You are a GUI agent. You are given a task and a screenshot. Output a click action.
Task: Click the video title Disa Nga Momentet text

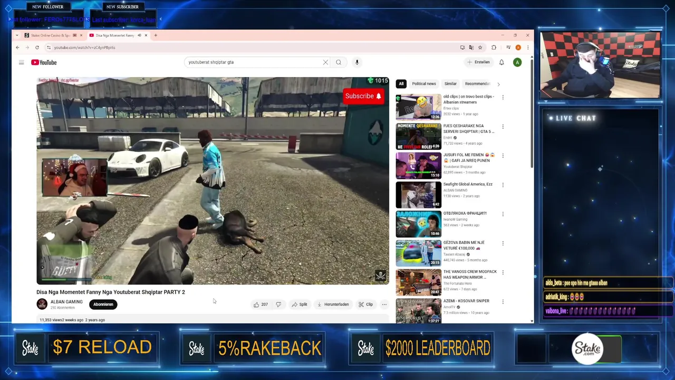coord(111,292)
